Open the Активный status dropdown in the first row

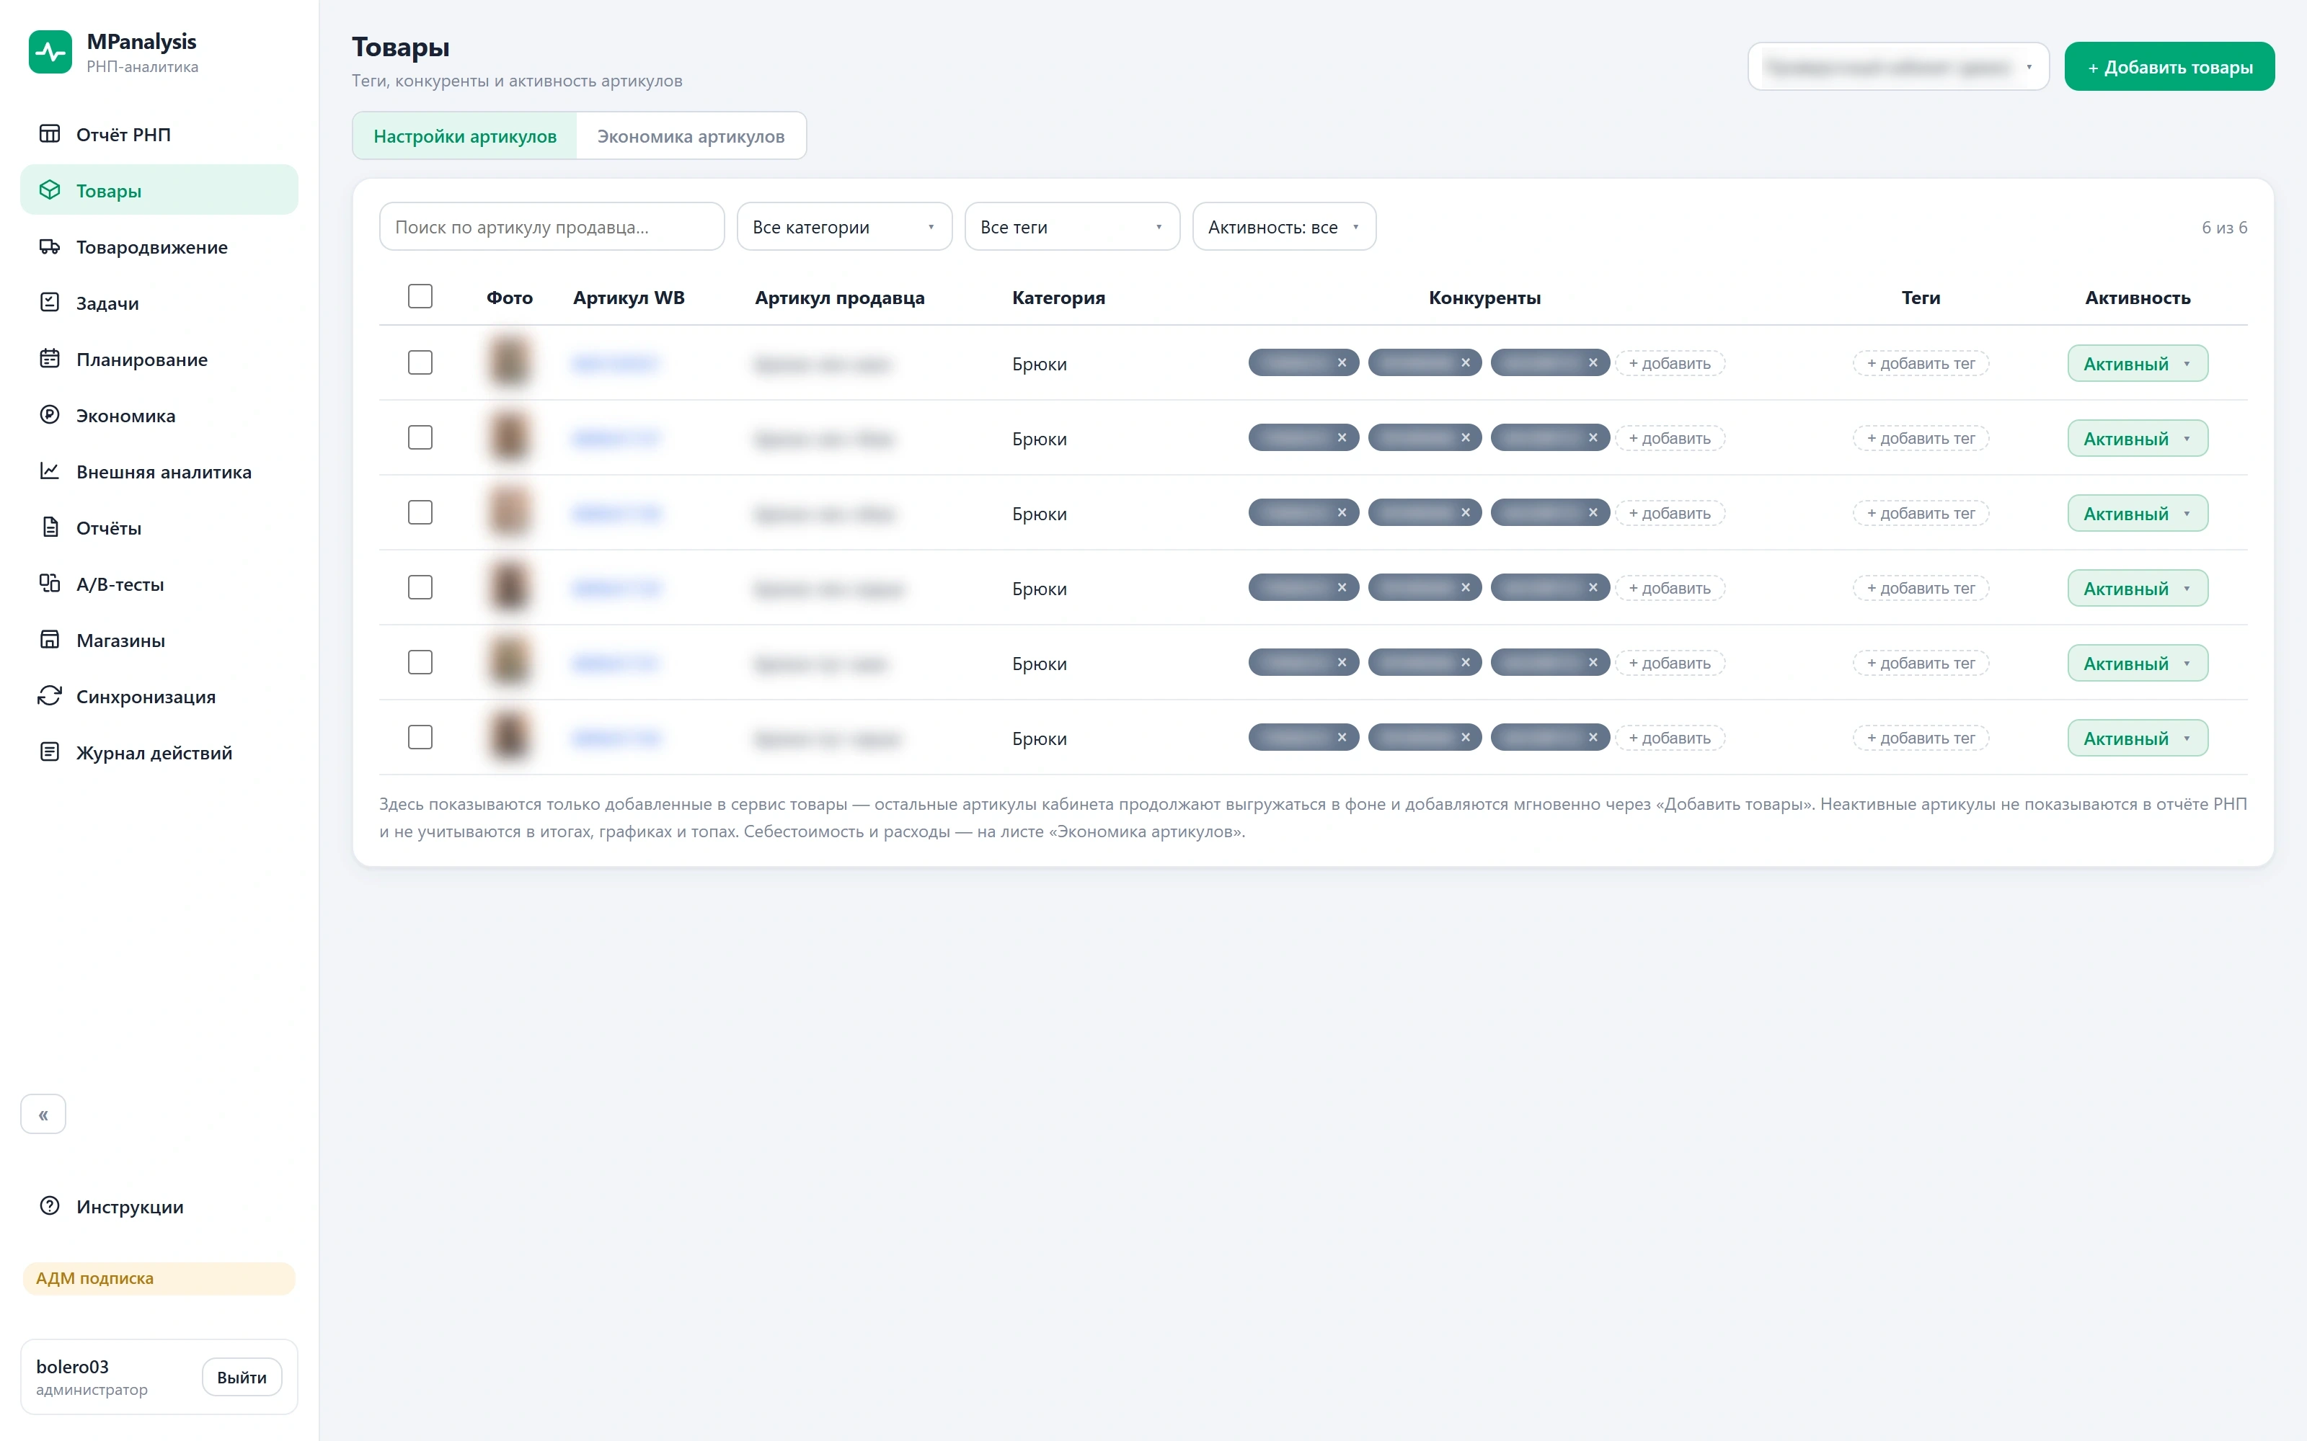[2138, 363]
